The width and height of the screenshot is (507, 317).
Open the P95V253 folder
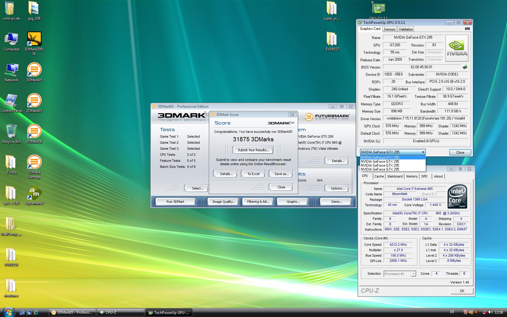(x=11, y=258)
